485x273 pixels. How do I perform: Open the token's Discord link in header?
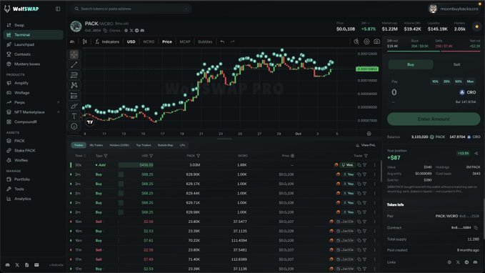point(142,30)
